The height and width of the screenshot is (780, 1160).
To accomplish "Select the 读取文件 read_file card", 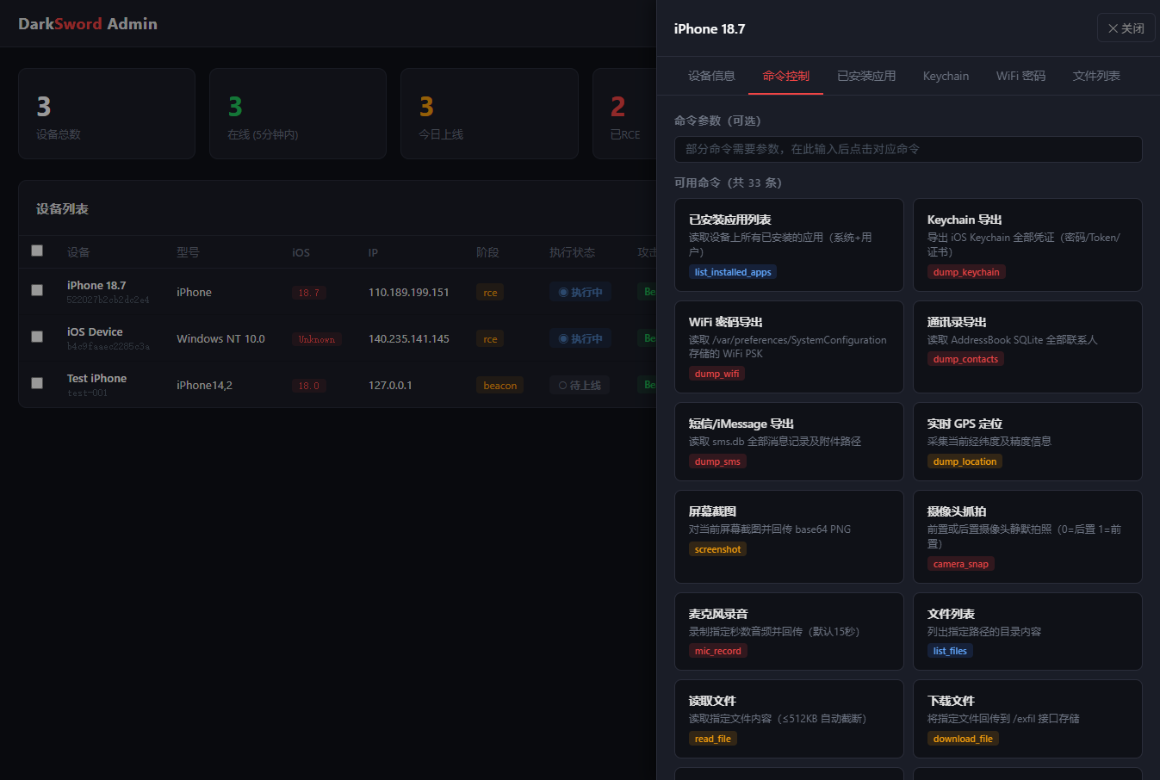I will pos(789,719).
